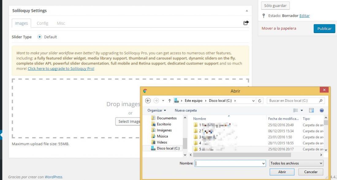Click the horizontal scroll left arrow in file list

point(191,155)
